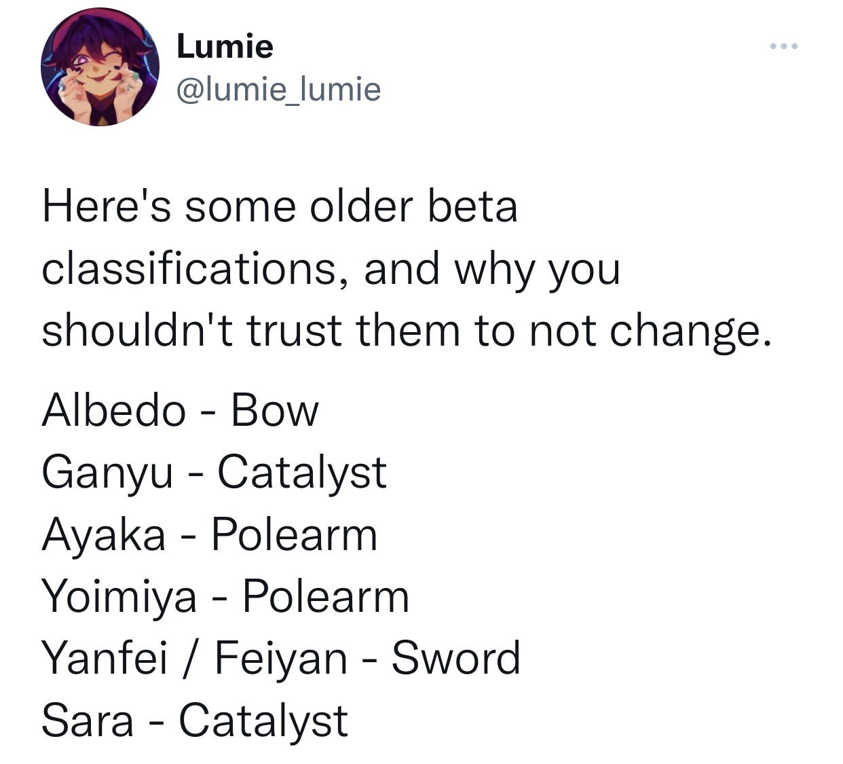Select the Sara - Catalyst line

[195, 718]
